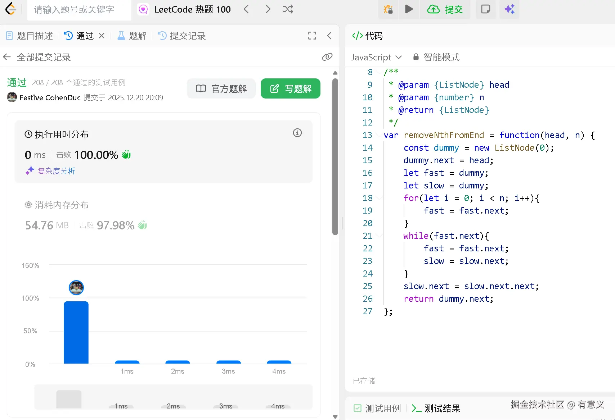Select the 1ms bar in runtime chart
Viewport: 615px width, 420px height.
coord(127,362)
